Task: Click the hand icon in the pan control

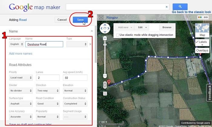Action: tap(105, 28)
